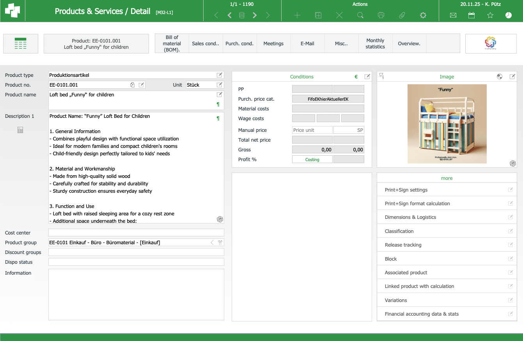Click the search magnifier in Actions
This screenshot has height=341, width=523.
(360, 15)
